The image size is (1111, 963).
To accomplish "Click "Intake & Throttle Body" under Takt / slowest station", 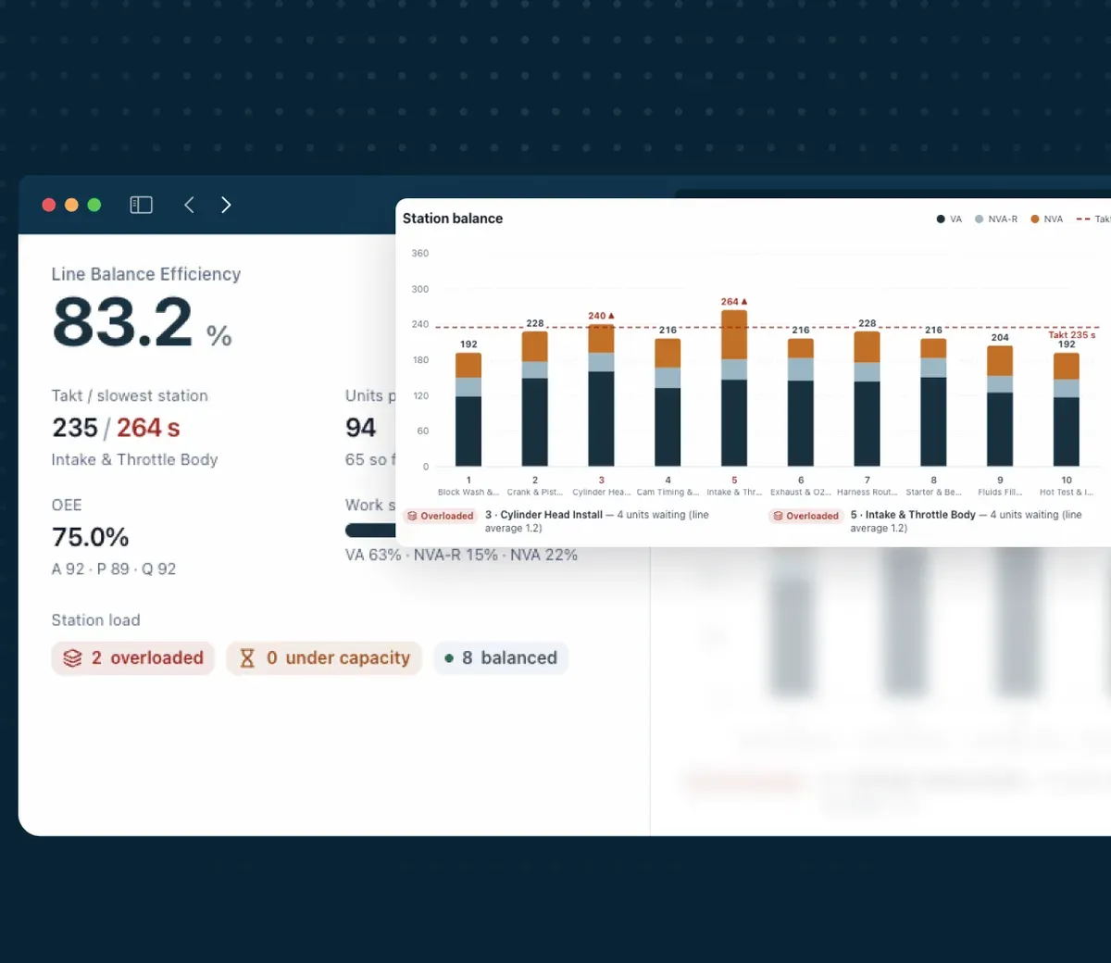I will click(x=134, y=459).
